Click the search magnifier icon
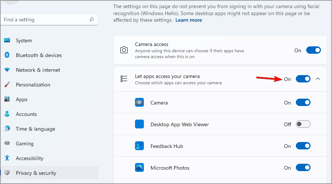This screenshot has height=184, width=332. point(91,20)
